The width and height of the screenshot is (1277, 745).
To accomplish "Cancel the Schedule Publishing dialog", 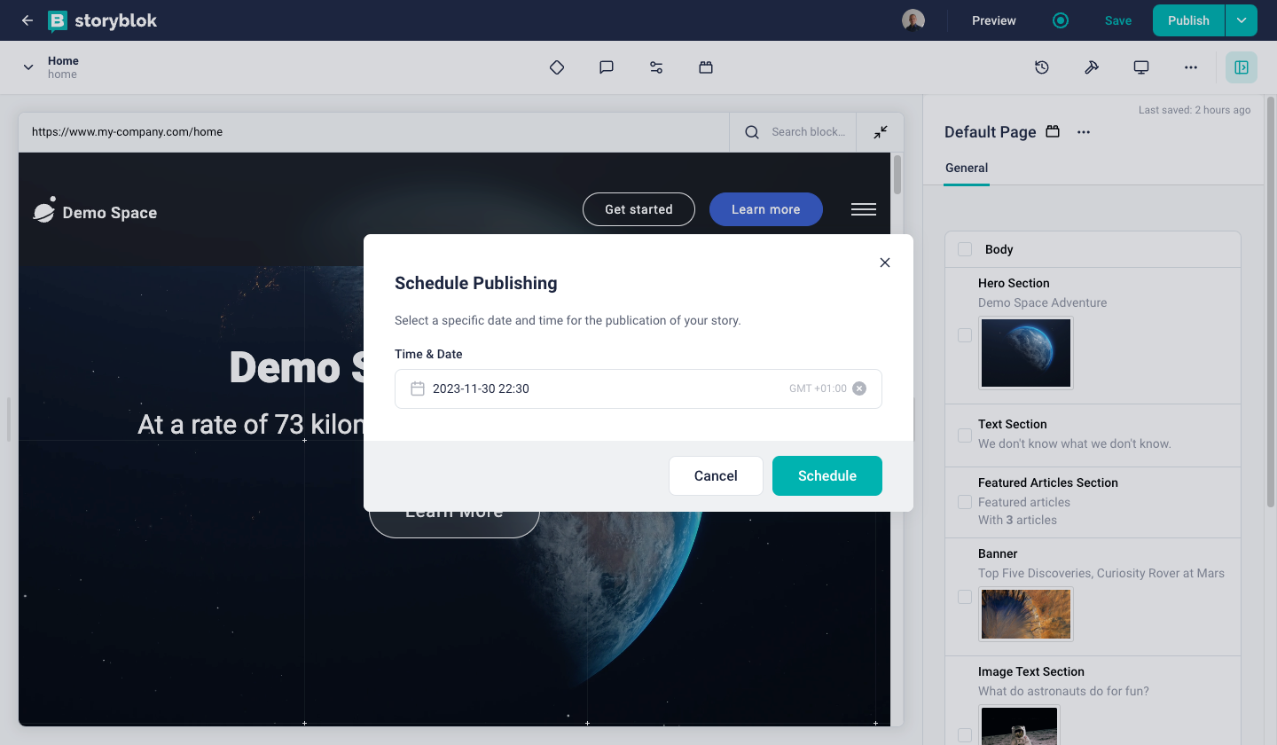I will pos(716,475).
